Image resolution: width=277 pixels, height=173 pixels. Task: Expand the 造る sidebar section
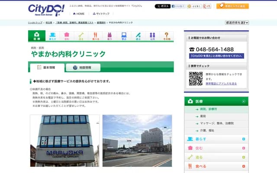tap(244, 157)
